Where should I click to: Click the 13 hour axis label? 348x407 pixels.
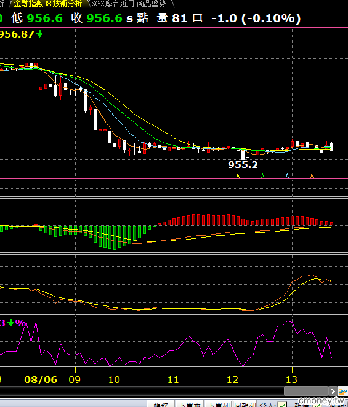point(292,379)
